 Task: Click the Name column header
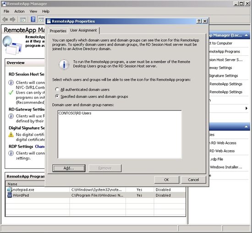[25, 184]
